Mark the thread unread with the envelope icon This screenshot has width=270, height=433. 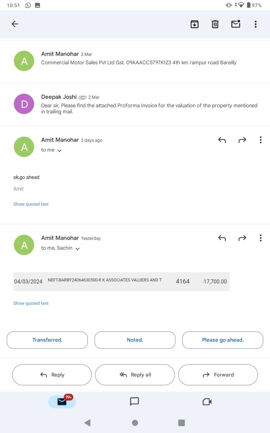tap(236, 24)
